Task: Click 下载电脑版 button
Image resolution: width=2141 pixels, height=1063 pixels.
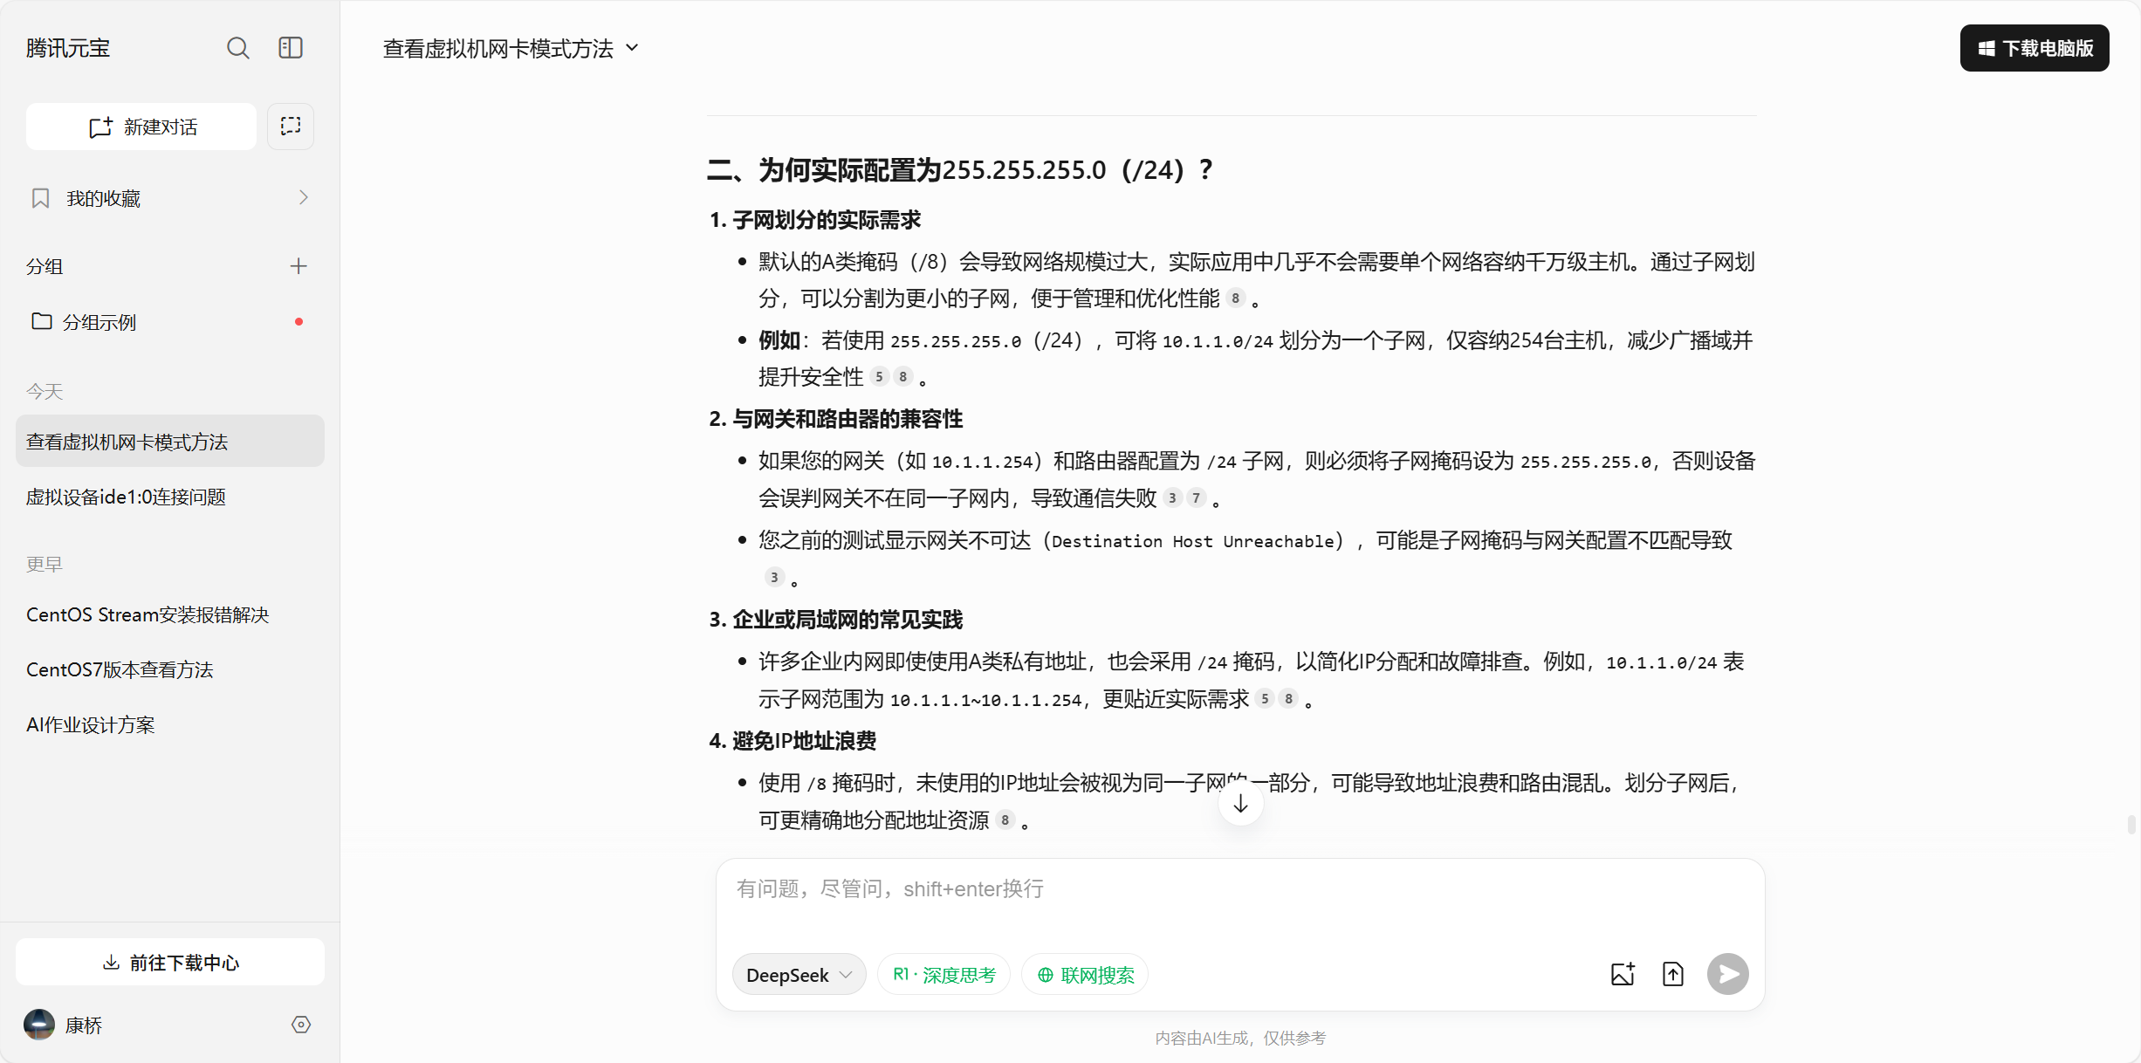Action: 2035,48
